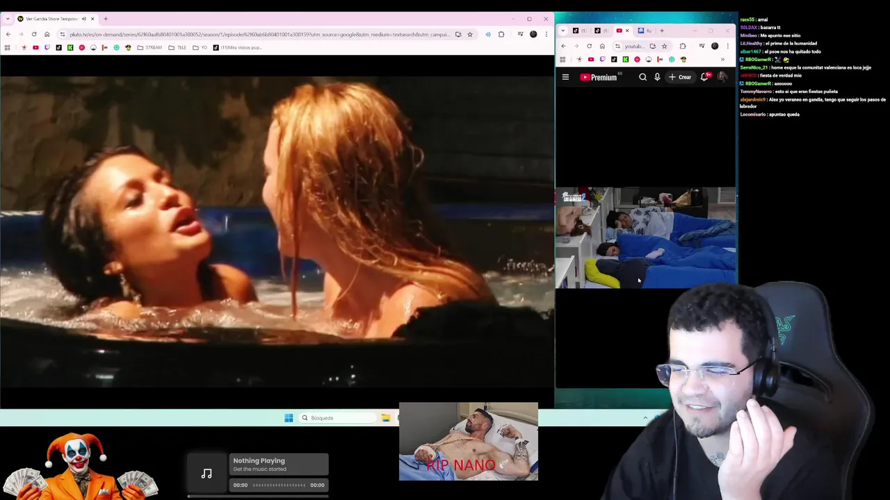Viewport: 890px width, 500px height.
Task: Open Chrome menu in the YouTube window
Action: coord(728,47)
